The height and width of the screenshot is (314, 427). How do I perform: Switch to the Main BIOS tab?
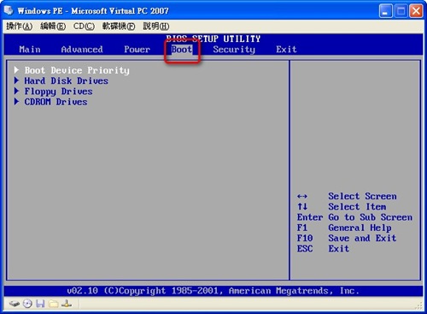pos(30,50)
